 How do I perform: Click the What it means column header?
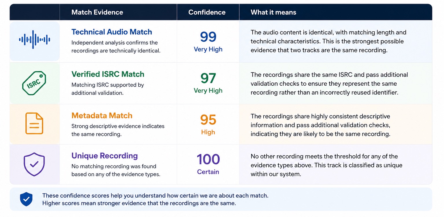pos(273,12)
